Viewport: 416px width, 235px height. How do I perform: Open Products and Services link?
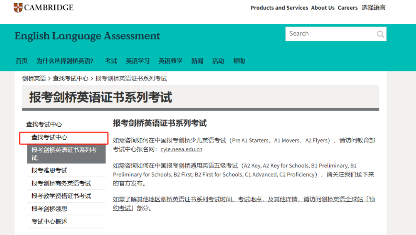[279, 8]
